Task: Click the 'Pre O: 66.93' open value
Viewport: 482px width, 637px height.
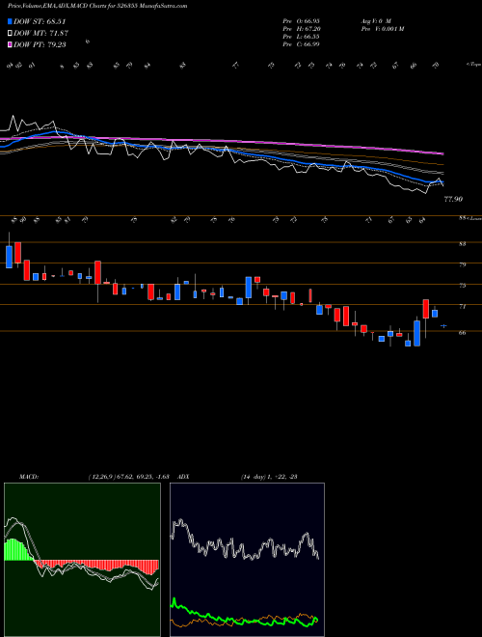Action: 301,20
